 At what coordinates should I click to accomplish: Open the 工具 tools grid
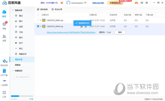(4, 94)
